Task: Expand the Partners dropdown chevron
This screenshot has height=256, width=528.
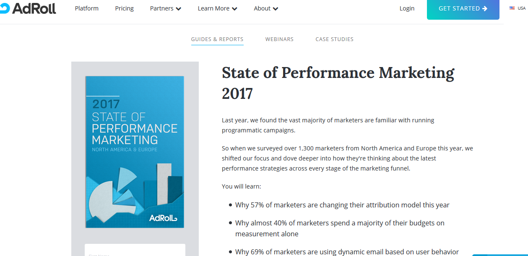Action: [179, 9]
